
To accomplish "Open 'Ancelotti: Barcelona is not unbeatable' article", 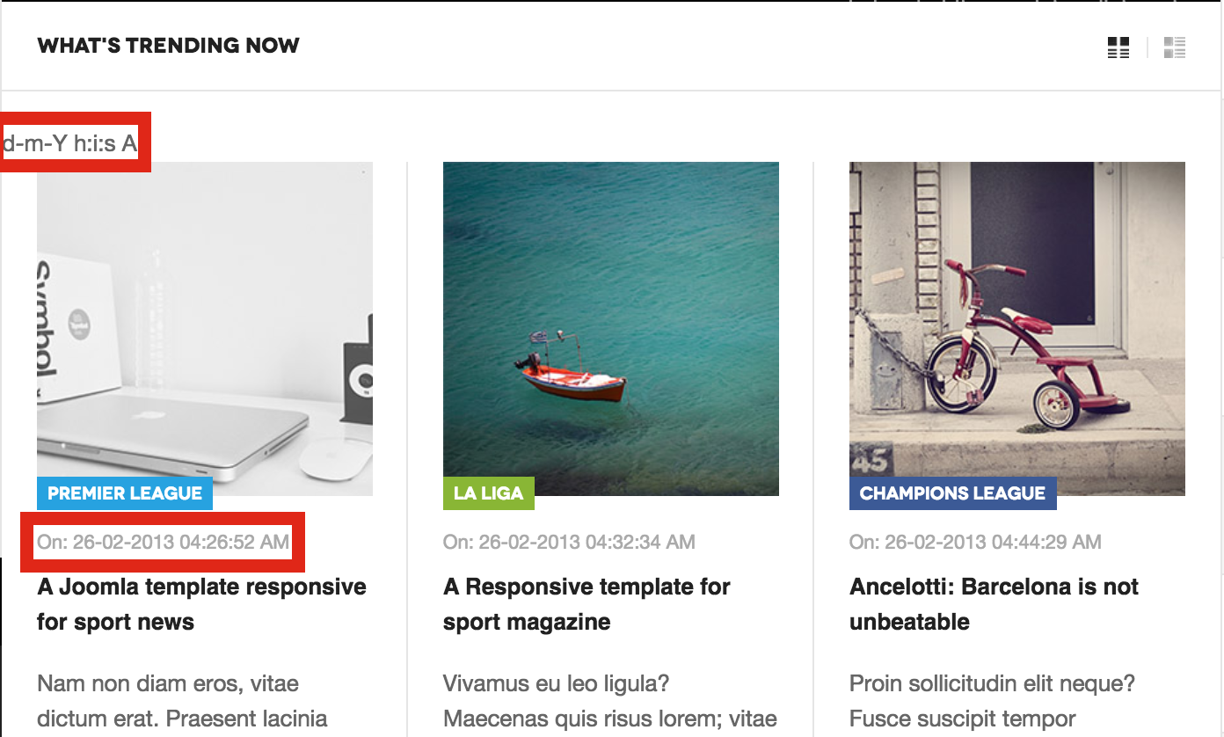I will coord(994,604).
